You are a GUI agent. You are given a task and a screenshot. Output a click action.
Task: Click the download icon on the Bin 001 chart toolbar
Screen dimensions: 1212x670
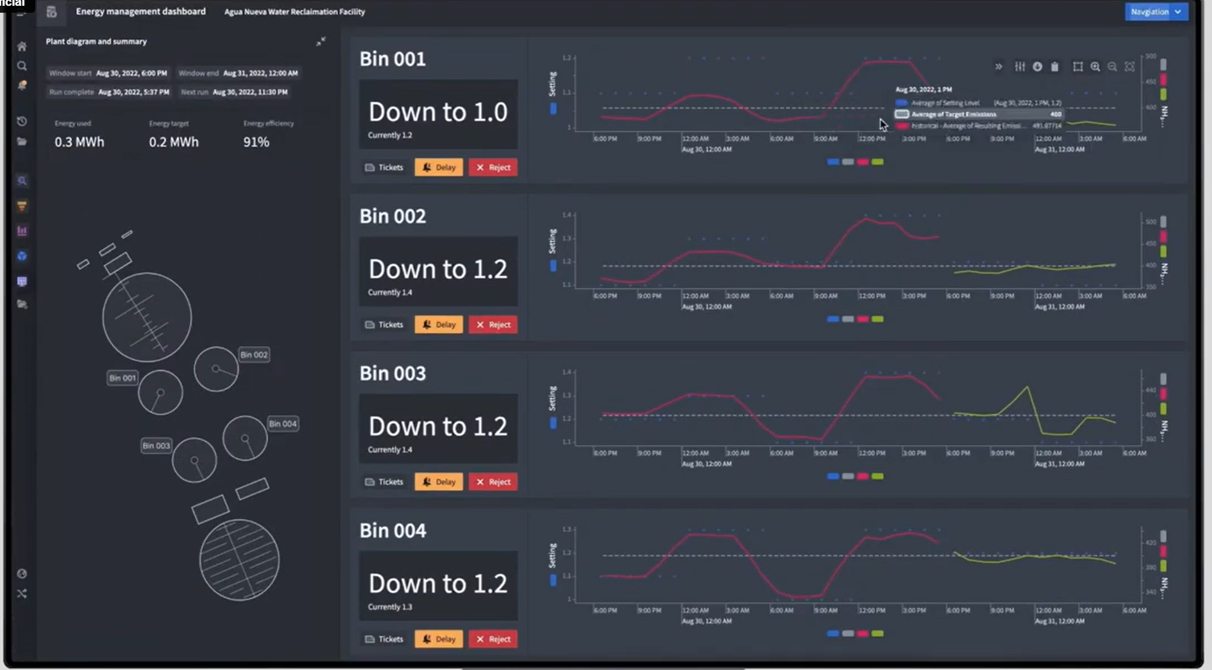tap(1037, 67)
